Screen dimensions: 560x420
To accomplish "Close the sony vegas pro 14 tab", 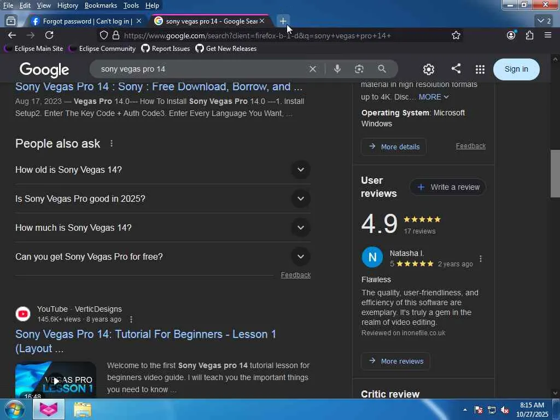I will tap(262, 21).
